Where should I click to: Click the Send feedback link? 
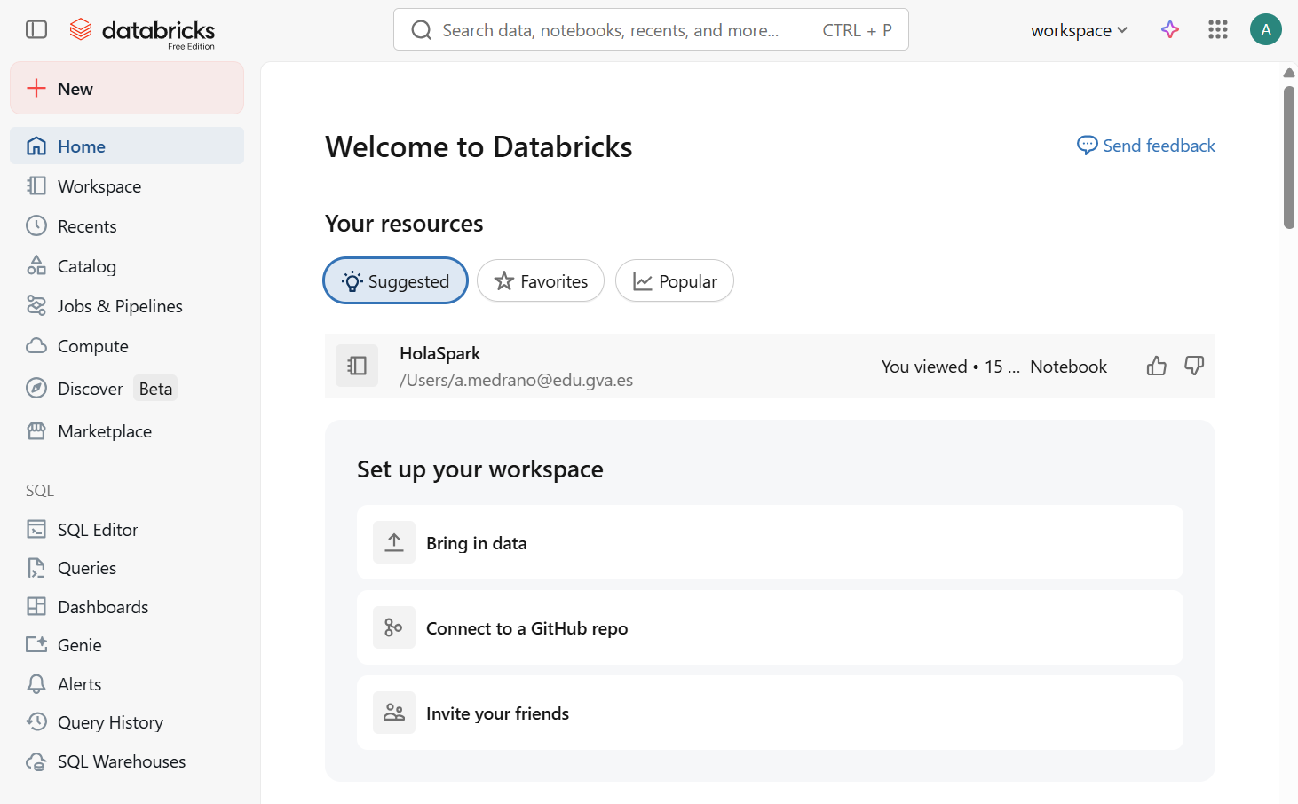[x=1146, y=145]
